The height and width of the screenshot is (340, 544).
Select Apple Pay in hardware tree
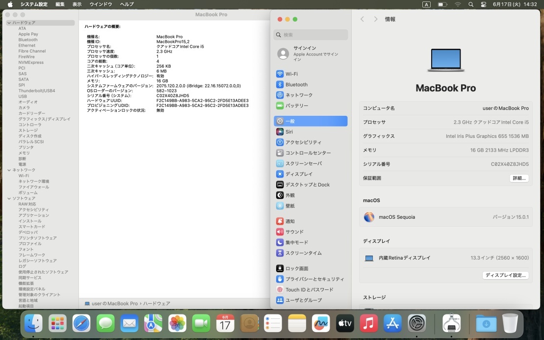(x=28, y=34)
